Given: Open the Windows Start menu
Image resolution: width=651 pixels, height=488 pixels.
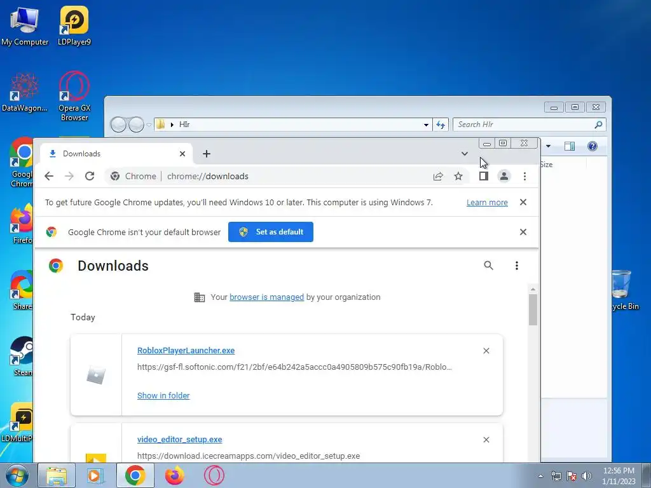Looking at the screenshot, I should click(17, 475).
